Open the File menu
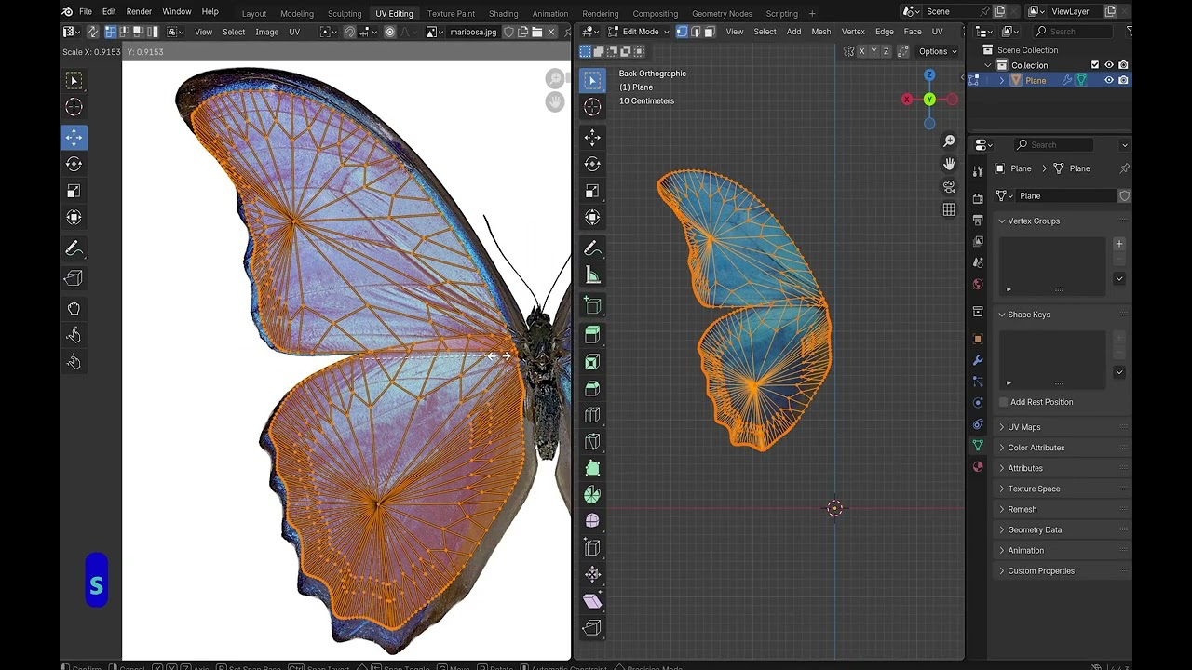Viewport: 1192px width, 670px height. coord(85,11)
